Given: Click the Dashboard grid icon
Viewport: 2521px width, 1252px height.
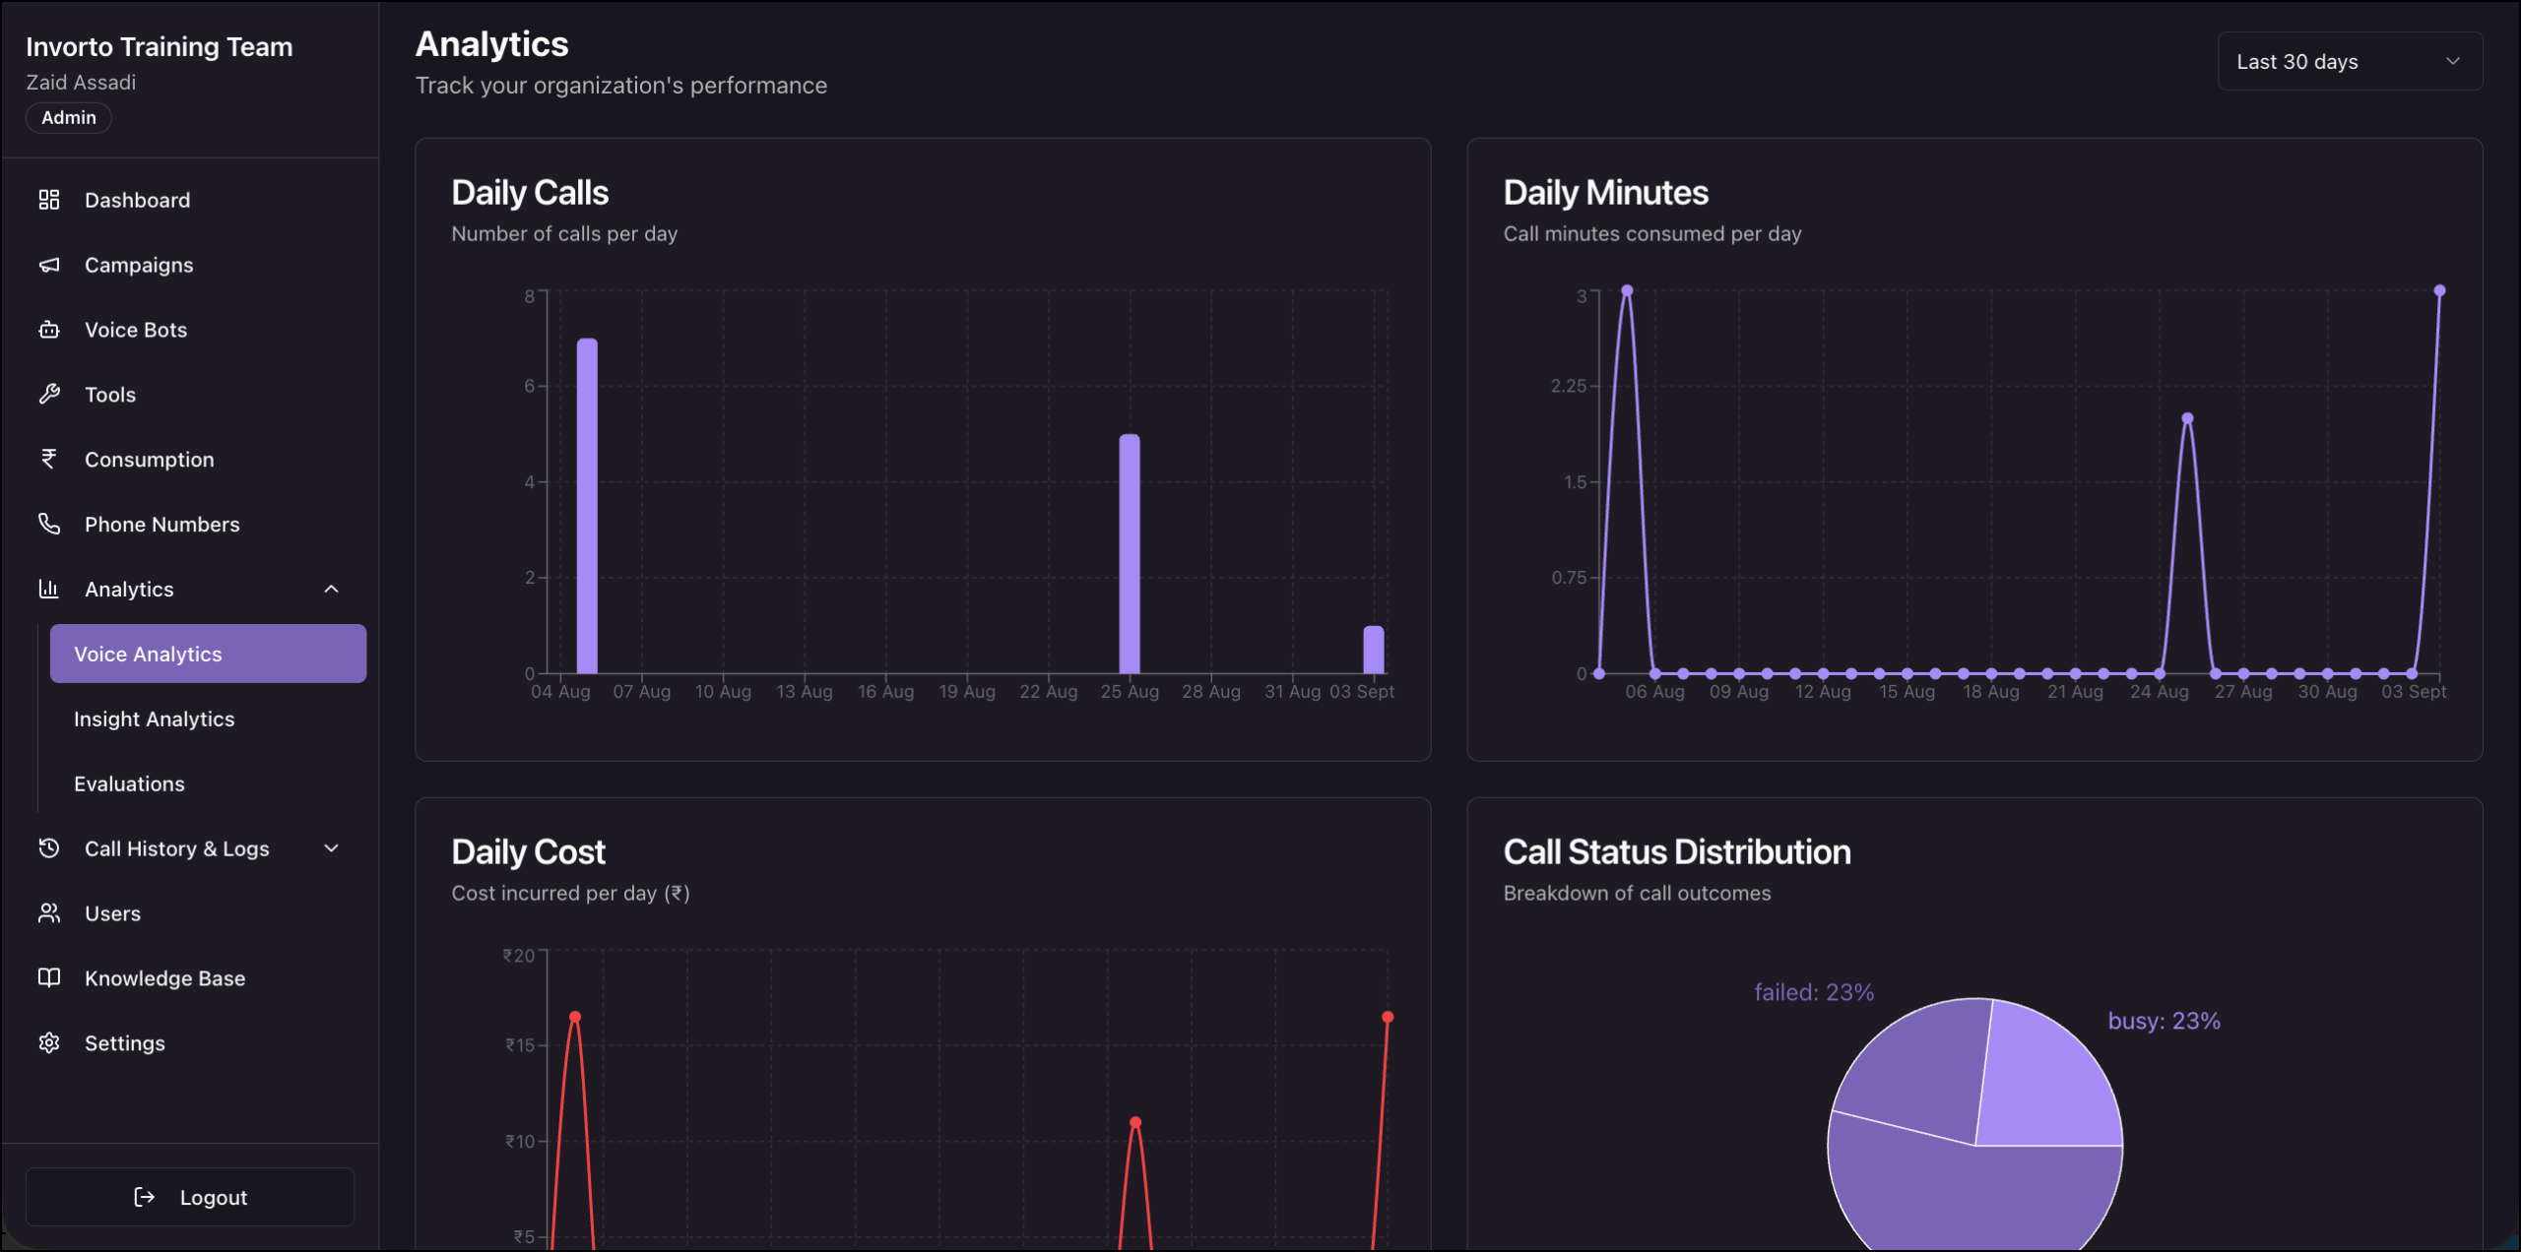Looking at the screenshot, I should click(49, 200).
